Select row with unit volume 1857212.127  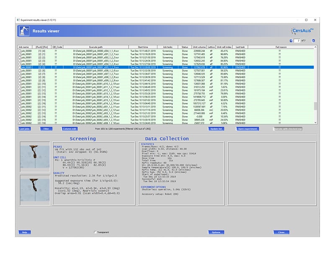[166, 104]
